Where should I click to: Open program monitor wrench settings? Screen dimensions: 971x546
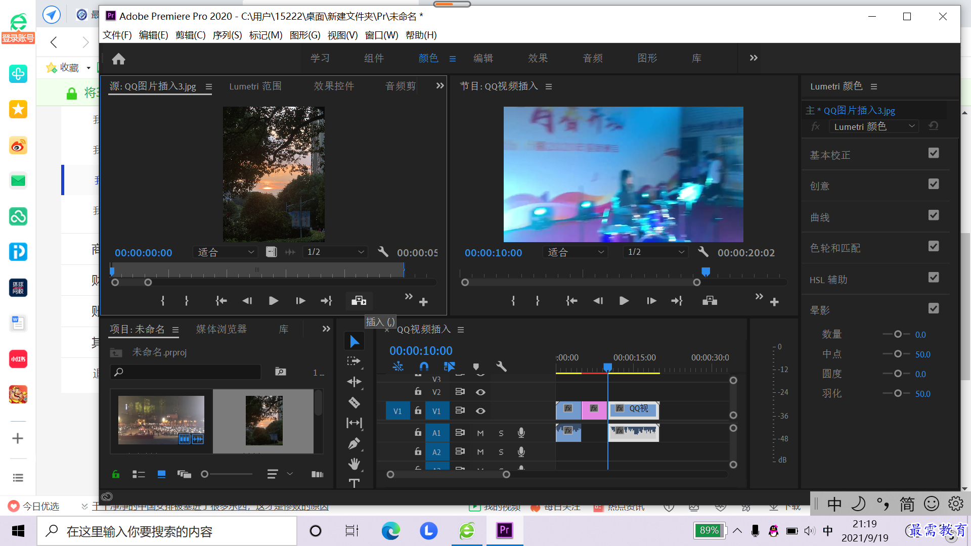click(x=703, y=252)
